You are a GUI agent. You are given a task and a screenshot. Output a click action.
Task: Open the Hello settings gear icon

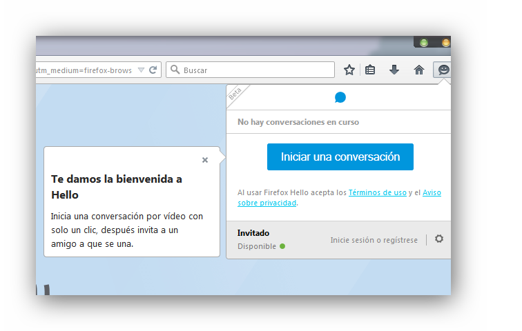tap(439, 239)
